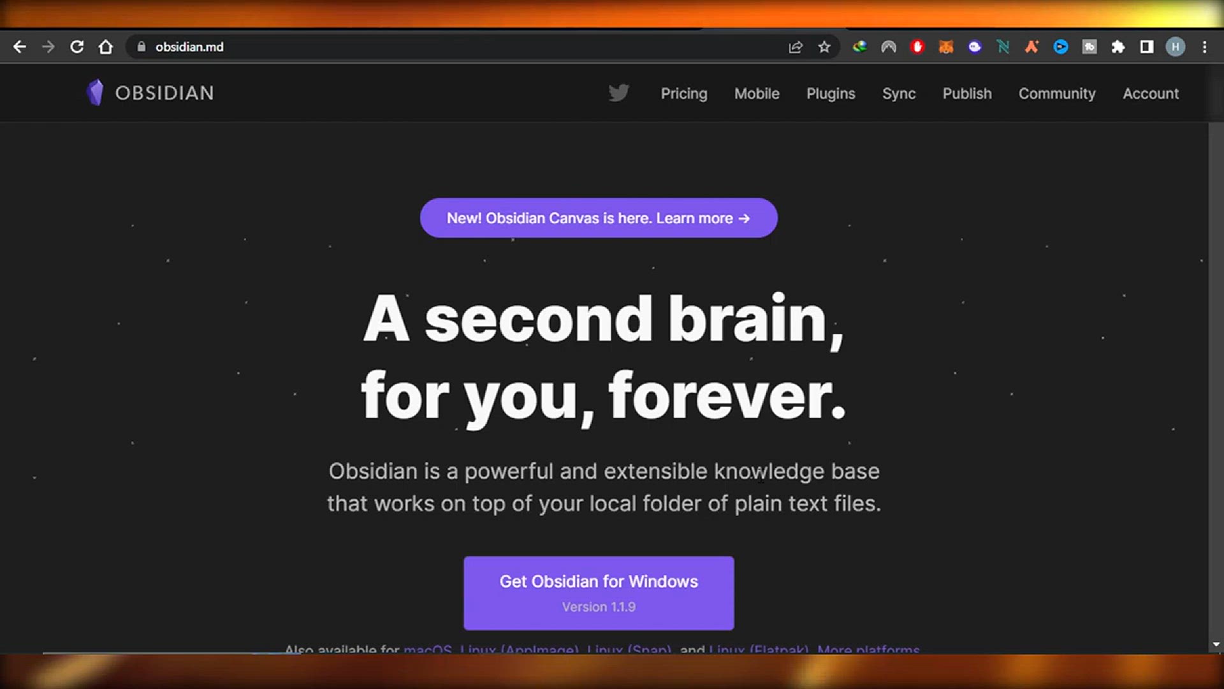The width and height of the screenshot is (1224, 689).
Task: Click the vertical scrollbar track
Action: [1216, 383]
